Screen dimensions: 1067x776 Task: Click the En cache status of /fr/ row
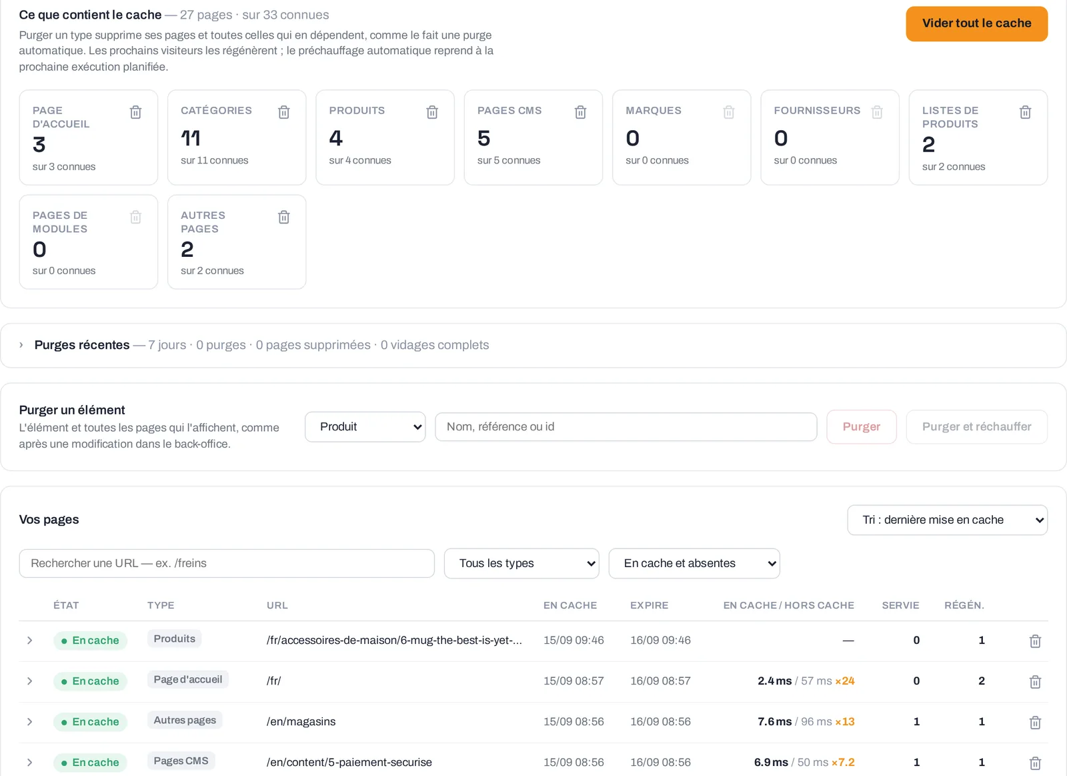point(90,681)
